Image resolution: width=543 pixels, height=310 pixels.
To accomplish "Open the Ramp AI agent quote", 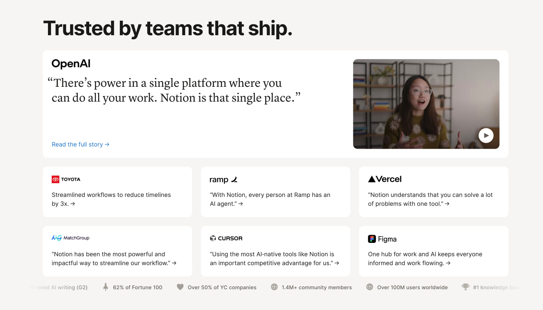I will point(270,199).
